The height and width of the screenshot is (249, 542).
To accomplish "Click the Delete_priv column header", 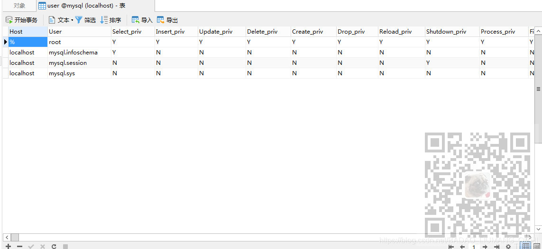I will point(268,31).
